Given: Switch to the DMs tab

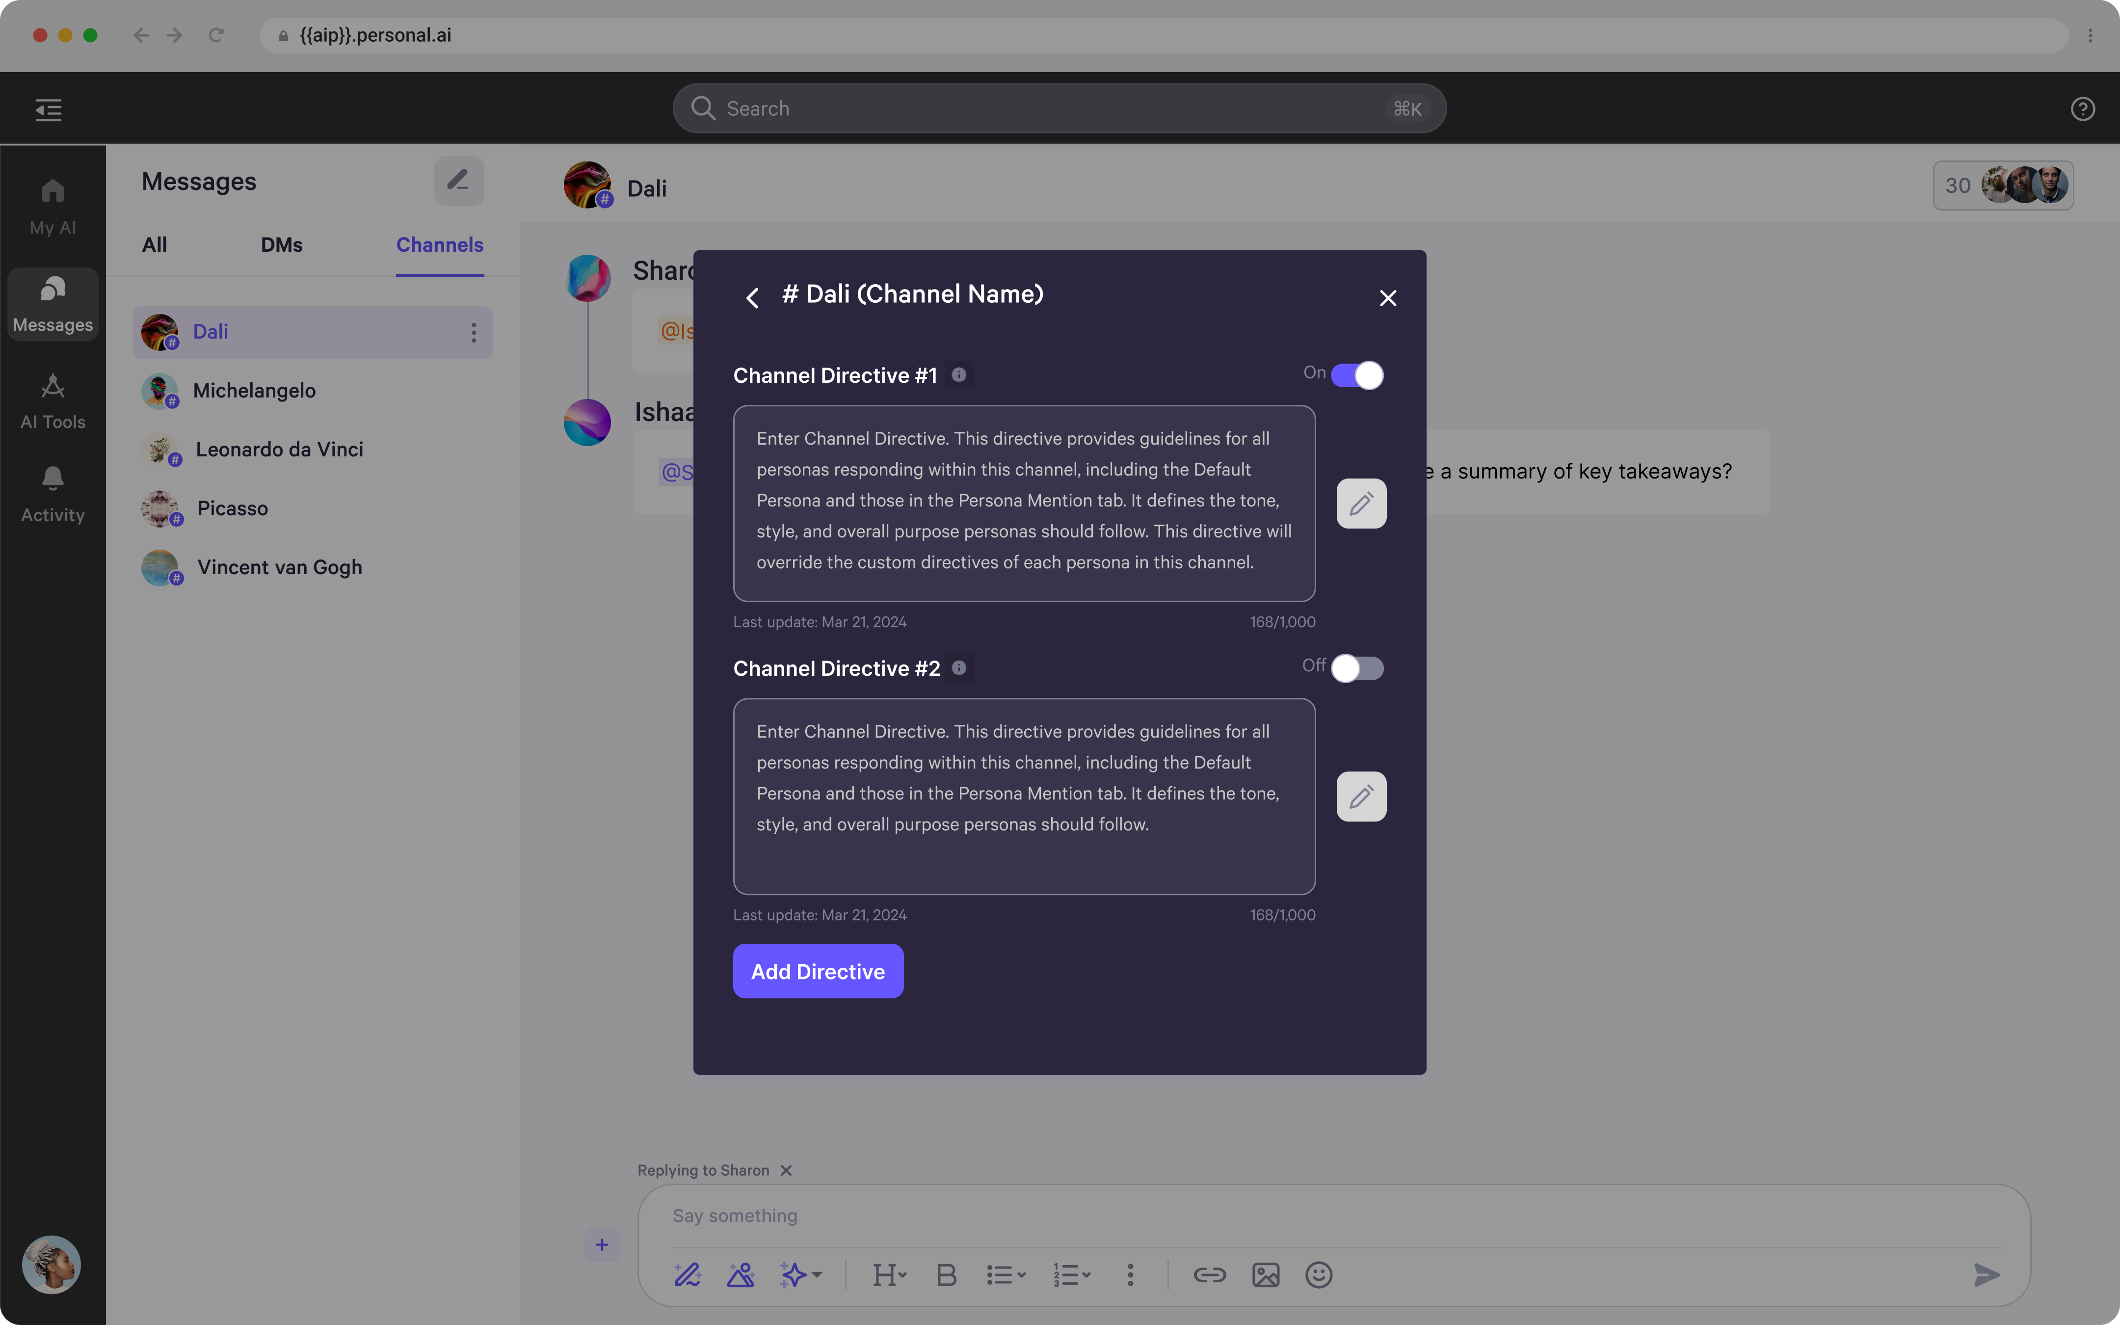Looking at the screenshot, I should [281, 244].
